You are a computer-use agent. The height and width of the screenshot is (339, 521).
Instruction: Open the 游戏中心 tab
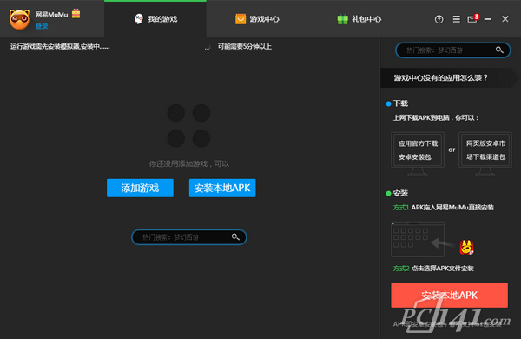257,19
